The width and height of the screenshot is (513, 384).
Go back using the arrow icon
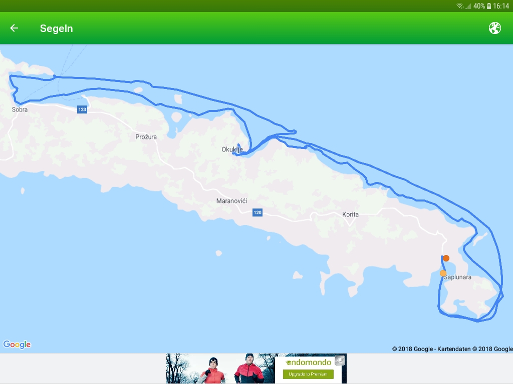coord(14,28)
